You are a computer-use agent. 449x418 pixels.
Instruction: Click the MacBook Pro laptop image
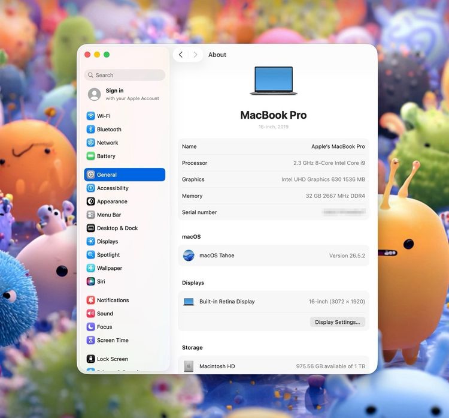pos(274,80)
